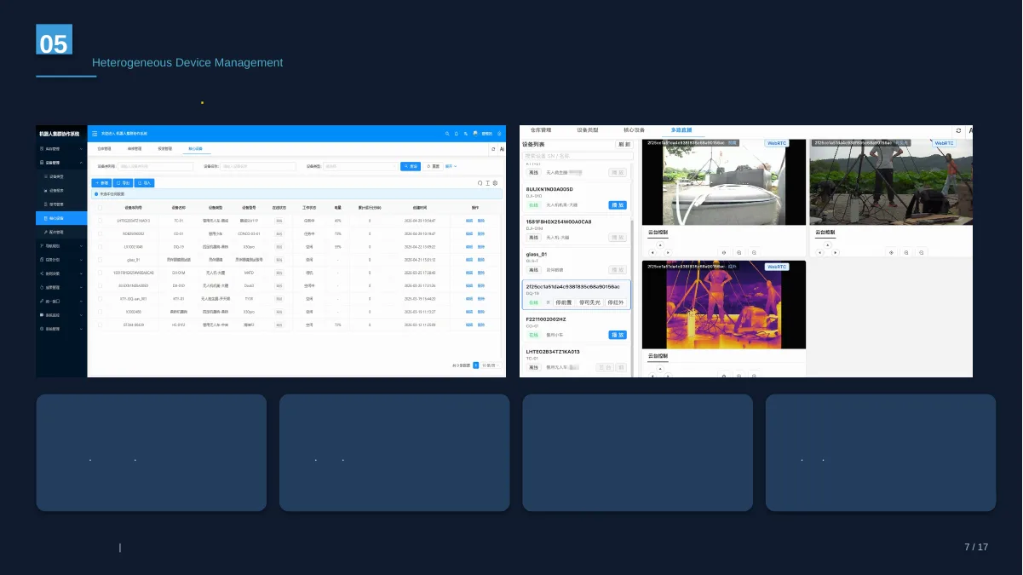
Task: Expand more filters with 展开 link
Action: pos(451,166)
